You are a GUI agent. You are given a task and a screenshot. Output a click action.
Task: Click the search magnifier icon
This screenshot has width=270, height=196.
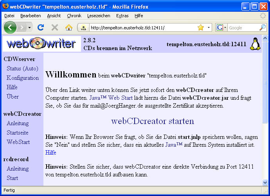263,27
